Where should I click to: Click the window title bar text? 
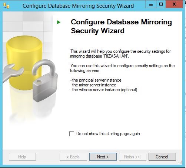pyautogui.click(x=78, y=6)
